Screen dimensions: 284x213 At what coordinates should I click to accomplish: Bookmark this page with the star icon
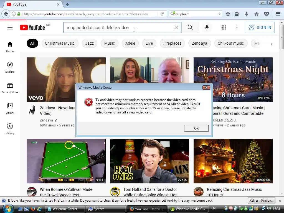coord(228,14)
